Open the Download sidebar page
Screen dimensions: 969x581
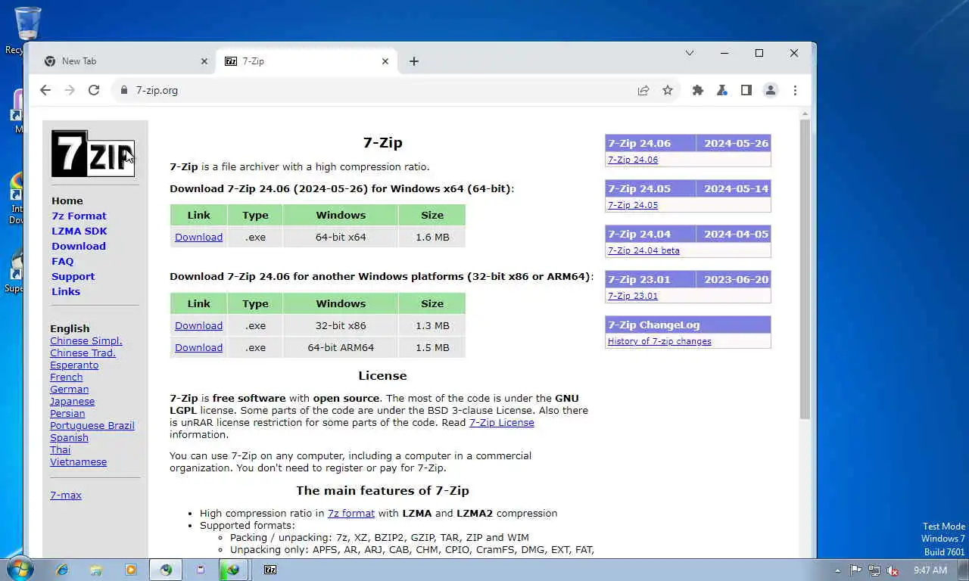click(79, 246)
